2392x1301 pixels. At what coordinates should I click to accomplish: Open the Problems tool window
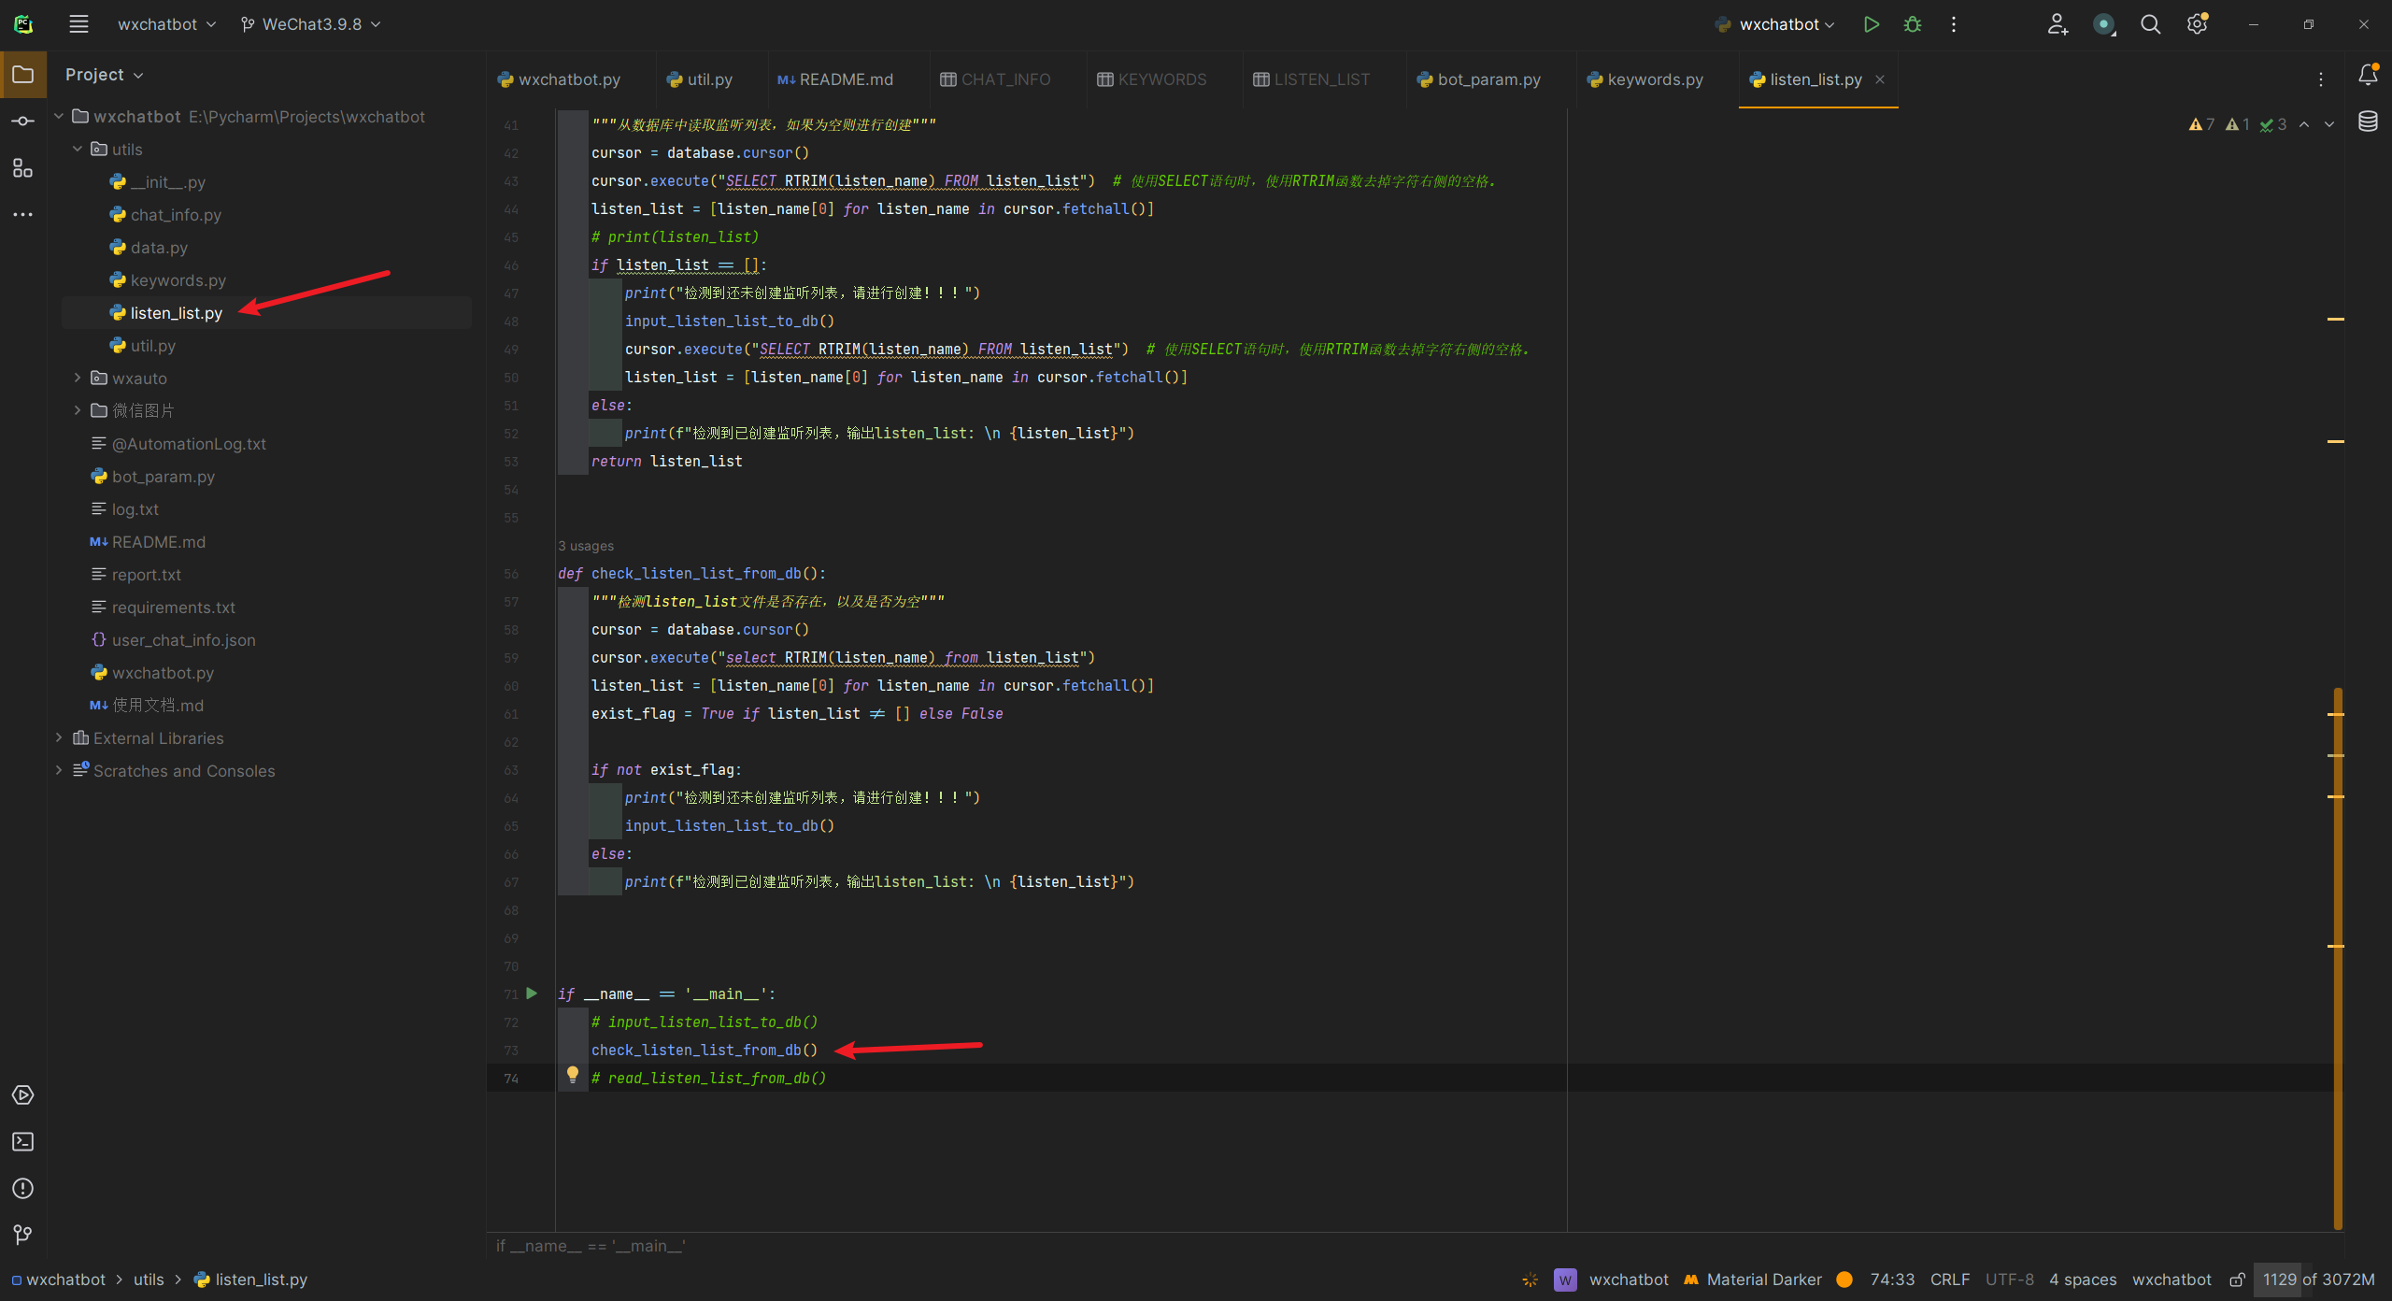(x=23, y=1189)
